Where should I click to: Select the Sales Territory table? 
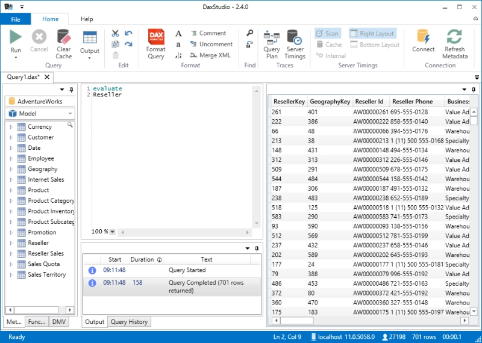47,274
